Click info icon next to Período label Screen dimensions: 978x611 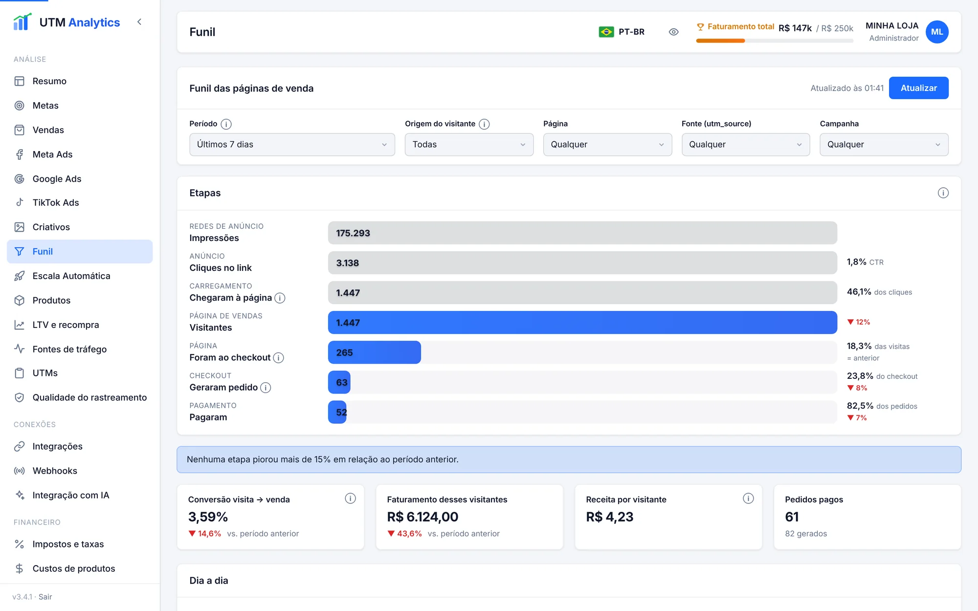(x=226, y=124)
